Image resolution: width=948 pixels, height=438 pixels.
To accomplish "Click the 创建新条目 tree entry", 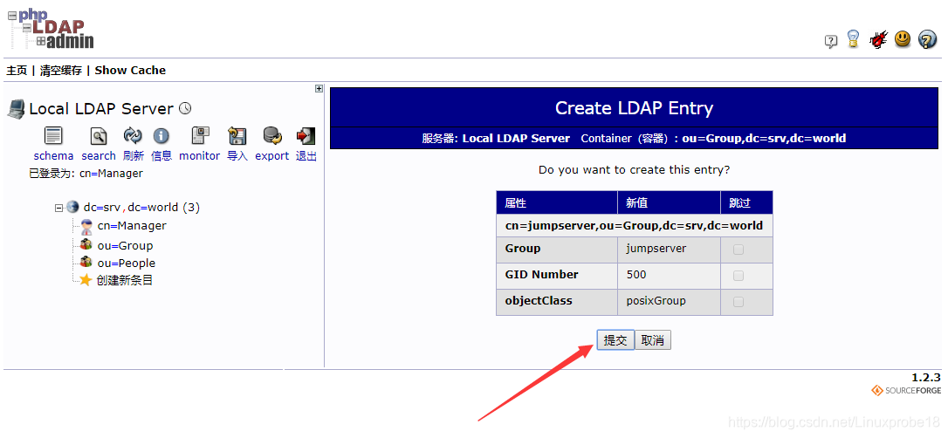I will pos(125,280).
